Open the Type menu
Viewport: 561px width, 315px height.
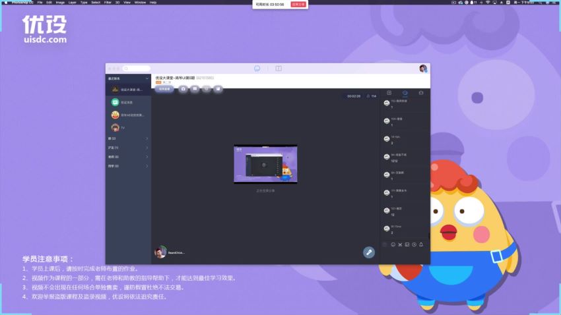84,2
